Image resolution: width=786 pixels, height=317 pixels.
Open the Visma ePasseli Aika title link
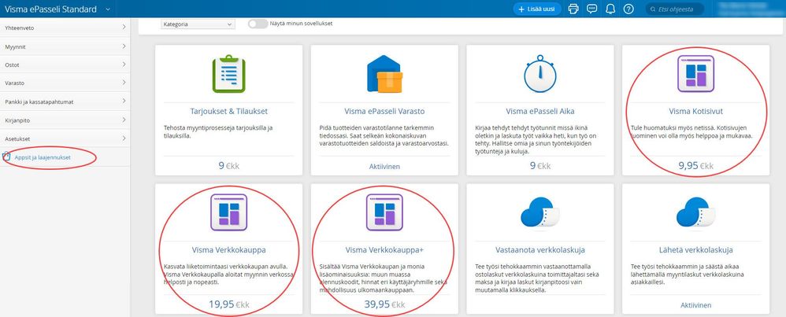pyautogui.click(x=539, y=111)
